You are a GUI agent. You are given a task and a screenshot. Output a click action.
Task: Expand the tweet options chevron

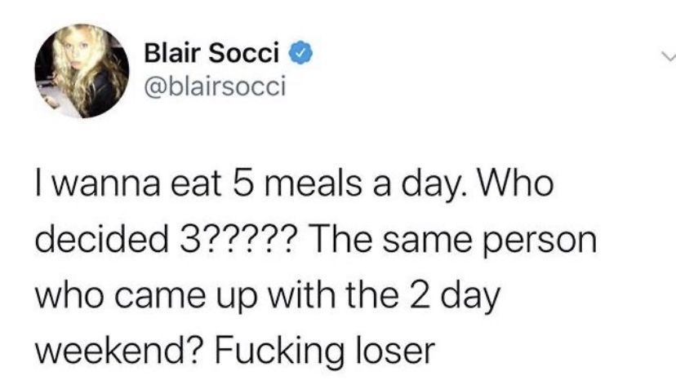669,56
